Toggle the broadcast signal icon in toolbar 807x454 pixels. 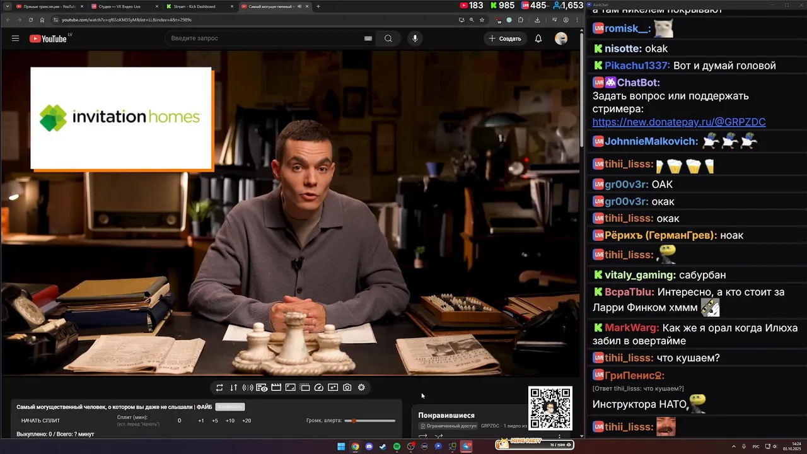coord(248,388)
